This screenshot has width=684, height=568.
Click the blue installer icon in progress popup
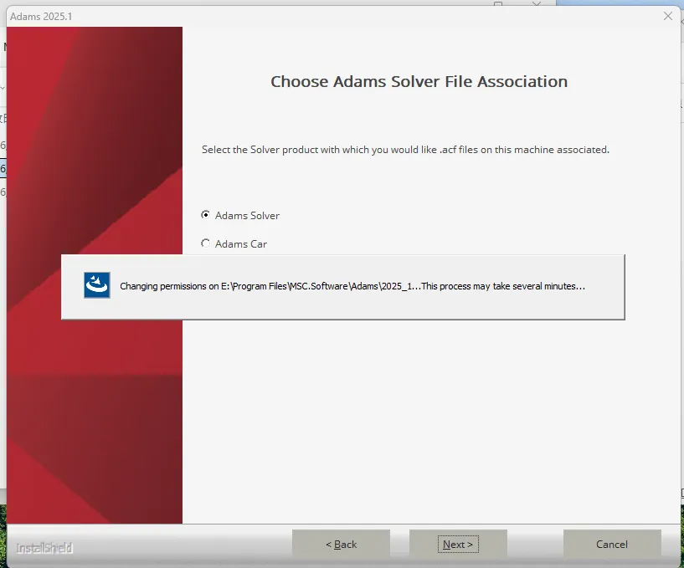[97, 285]
